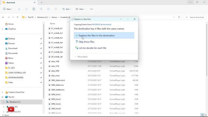
Task: Click the Cut scissors icon in toolbar
Action: (x=19, y=9)
